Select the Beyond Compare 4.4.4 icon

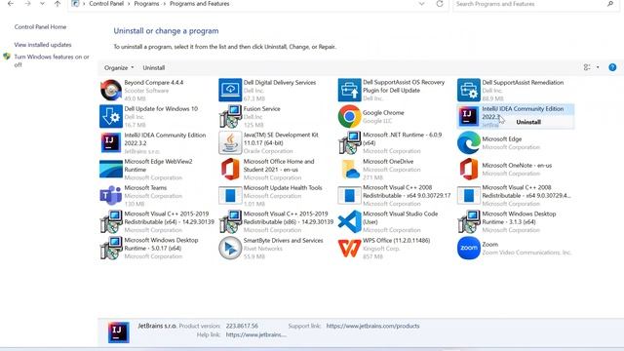coord(110,90)
